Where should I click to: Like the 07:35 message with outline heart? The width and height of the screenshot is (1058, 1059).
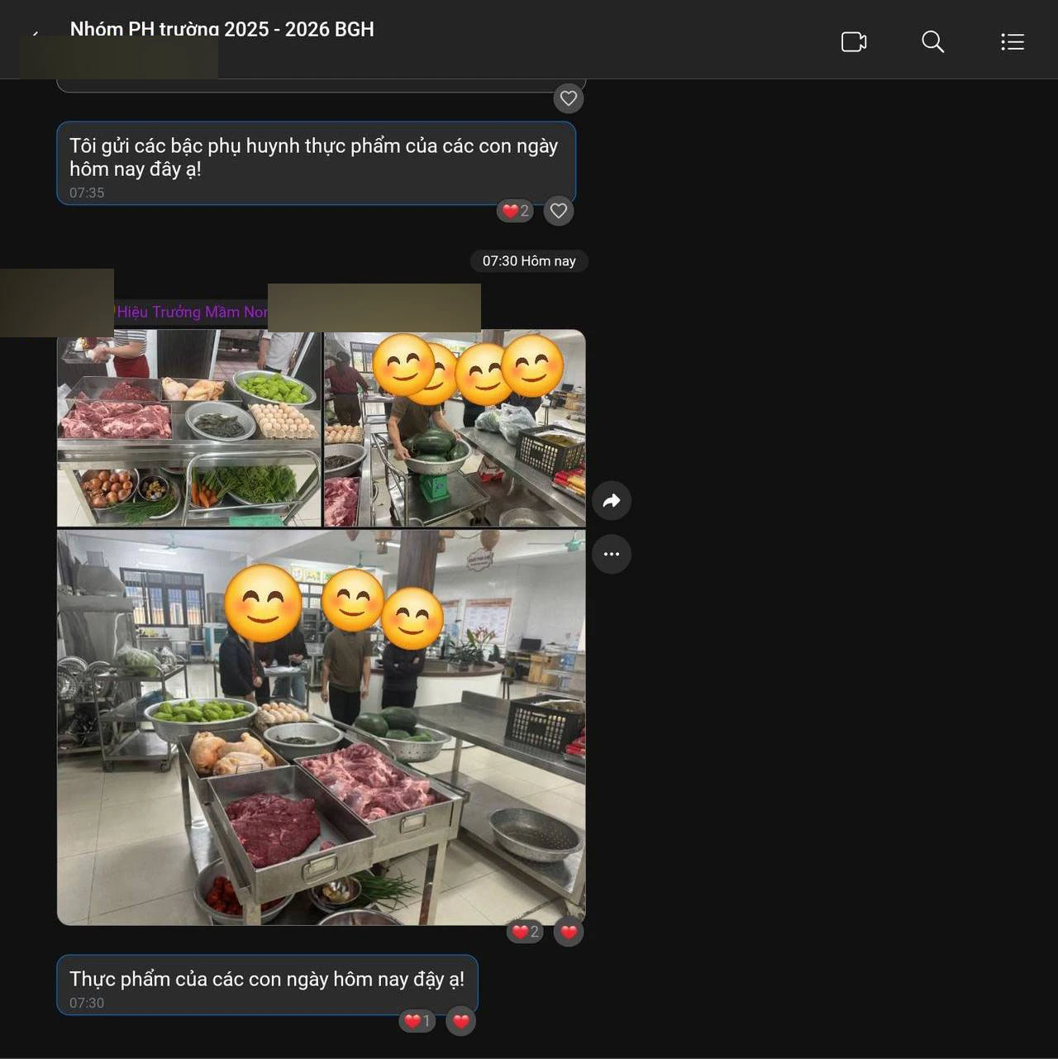point(559,211)
